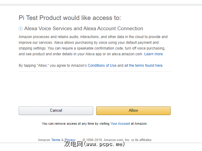Click the 'Pi Test Product would like access to' heading
Viewport: 202px width, 151px height.
(70, 18)
